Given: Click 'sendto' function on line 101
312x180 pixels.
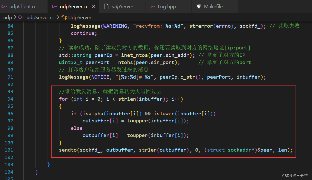Looking at the screenshot, I should click(68, 150).
